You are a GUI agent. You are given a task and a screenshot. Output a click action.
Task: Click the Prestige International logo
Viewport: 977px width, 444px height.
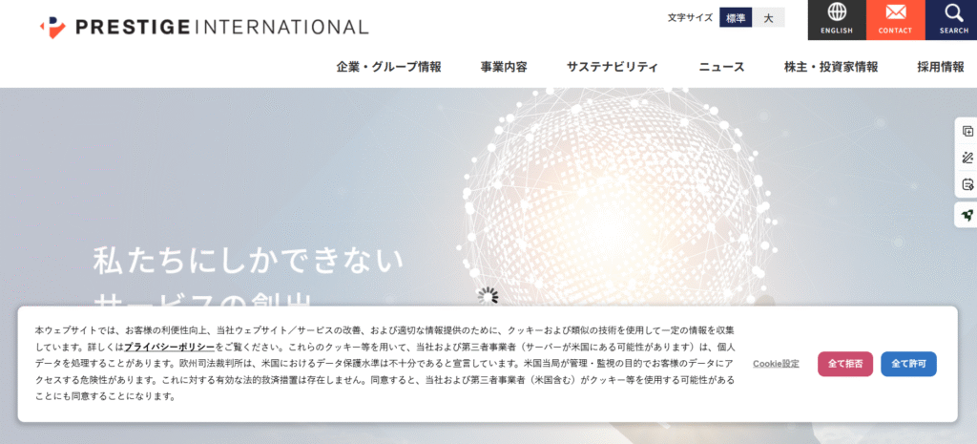pos(204,27)
